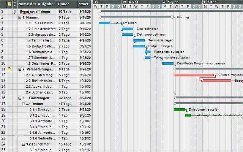This screenshot has width=243, height=152.
Task: Click the 17 Tage duration cell
Action: pyautogui.click(x=68, y=104)
